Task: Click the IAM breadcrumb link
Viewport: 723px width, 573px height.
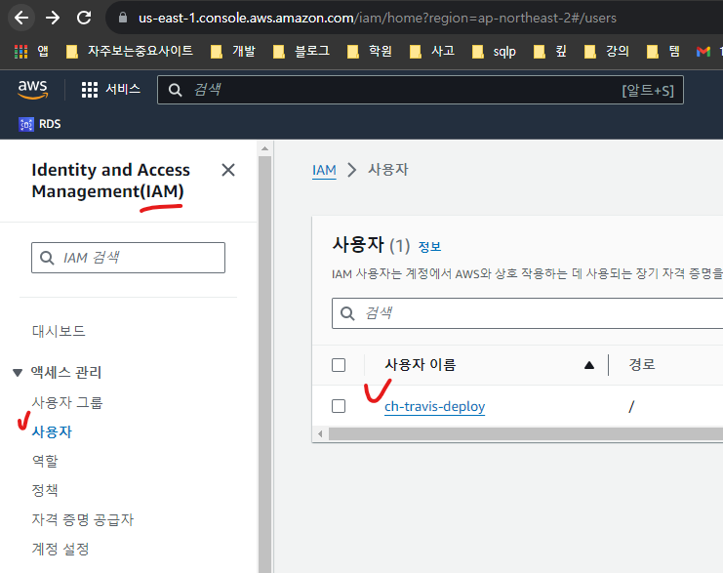Action: click(x=324, y=170)
